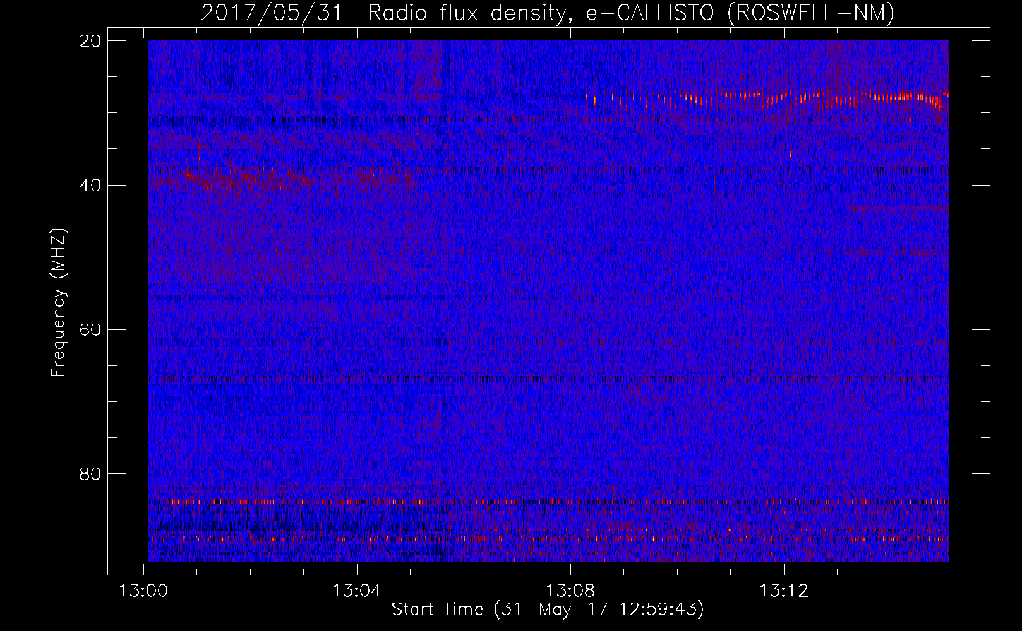The height and width of the screenshot is (631, 1022).
Task: Click the 80 frequency tick label
Action: pos(90,474)
